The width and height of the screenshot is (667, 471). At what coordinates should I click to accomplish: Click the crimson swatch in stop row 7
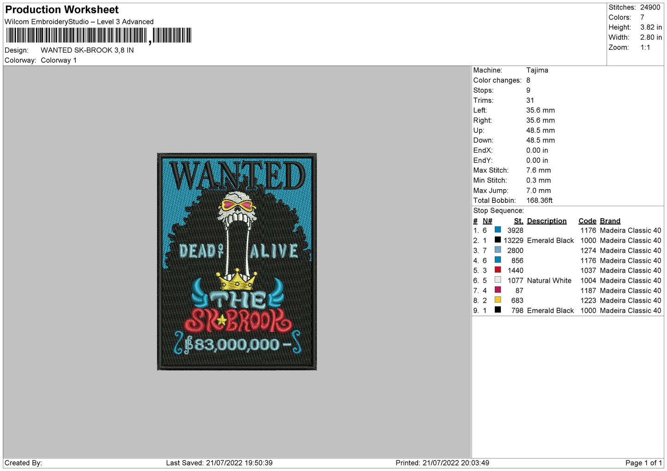pyautogui.click(x=498, y=290)
